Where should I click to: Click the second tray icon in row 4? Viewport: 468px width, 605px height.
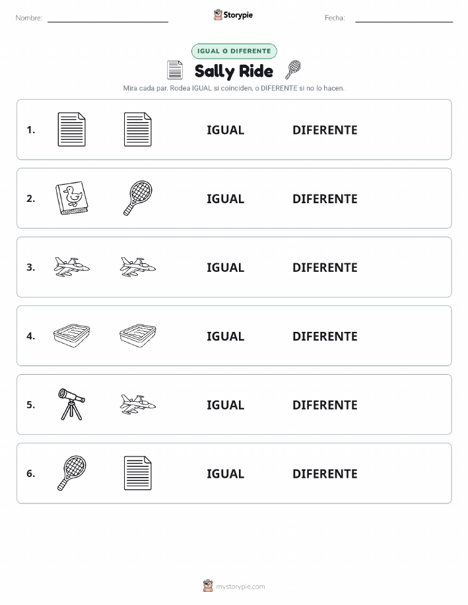click(138, 336)
